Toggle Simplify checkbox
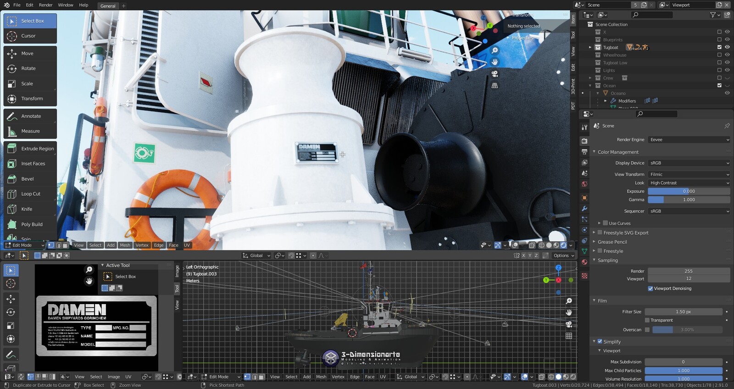This screenshot has height=389, width=734. click(x=600, y=341)
